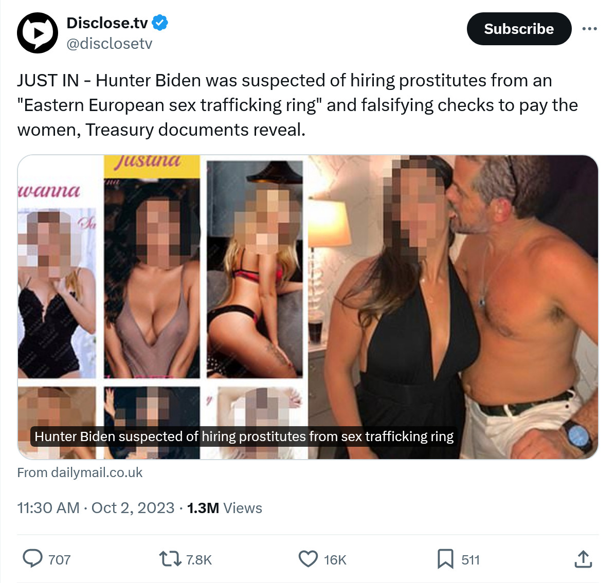
Task: Like the post with heart icon
Action: click(309, 559)
